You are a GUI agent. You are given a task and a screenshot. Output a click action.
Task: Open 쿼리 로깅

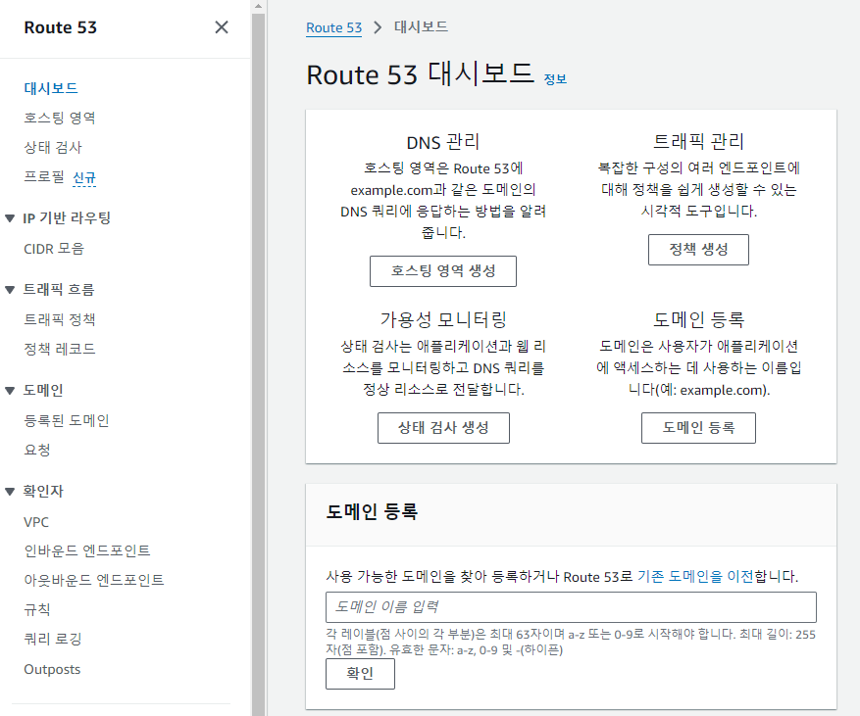(x=53, y=640)
